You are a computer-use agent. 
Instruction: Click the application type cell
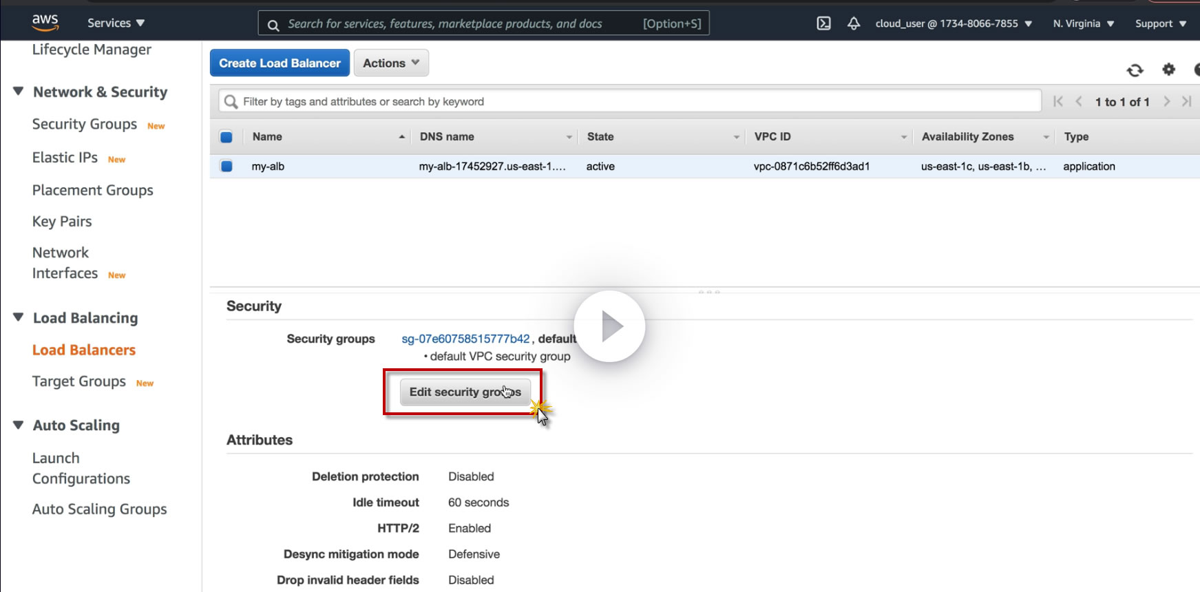(x=1089, y=167)
